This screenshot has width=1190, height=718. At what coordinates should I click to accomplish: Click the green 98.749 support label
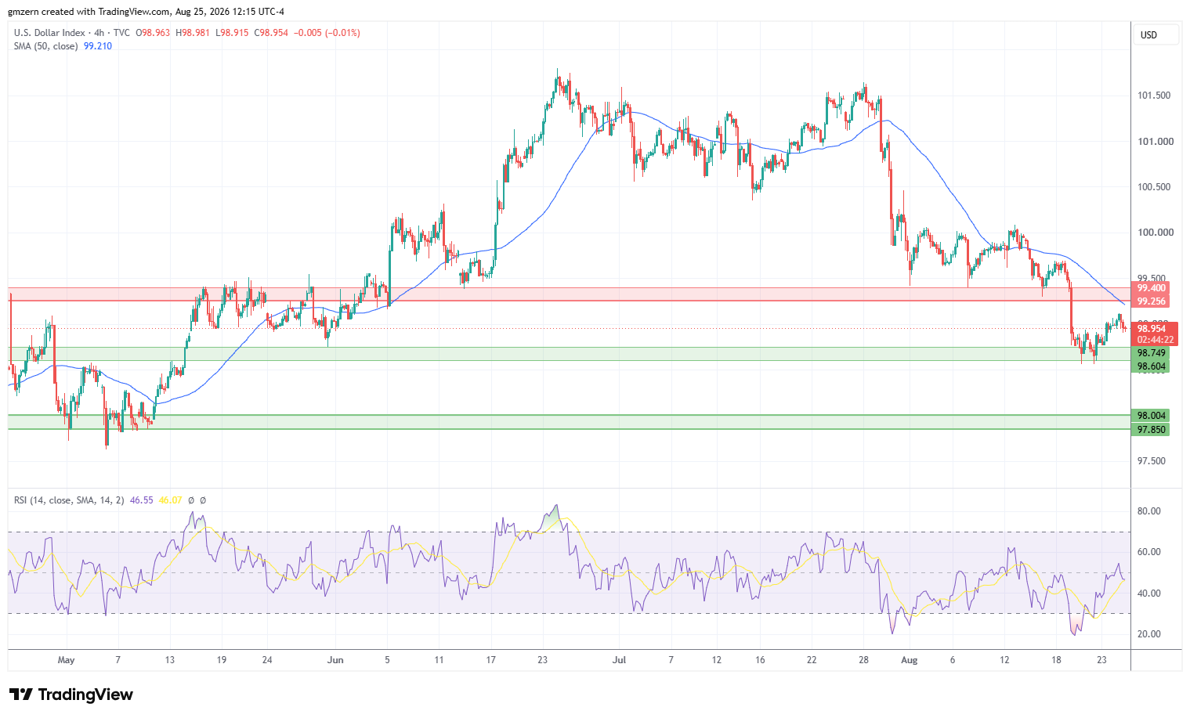[1152, 353]
